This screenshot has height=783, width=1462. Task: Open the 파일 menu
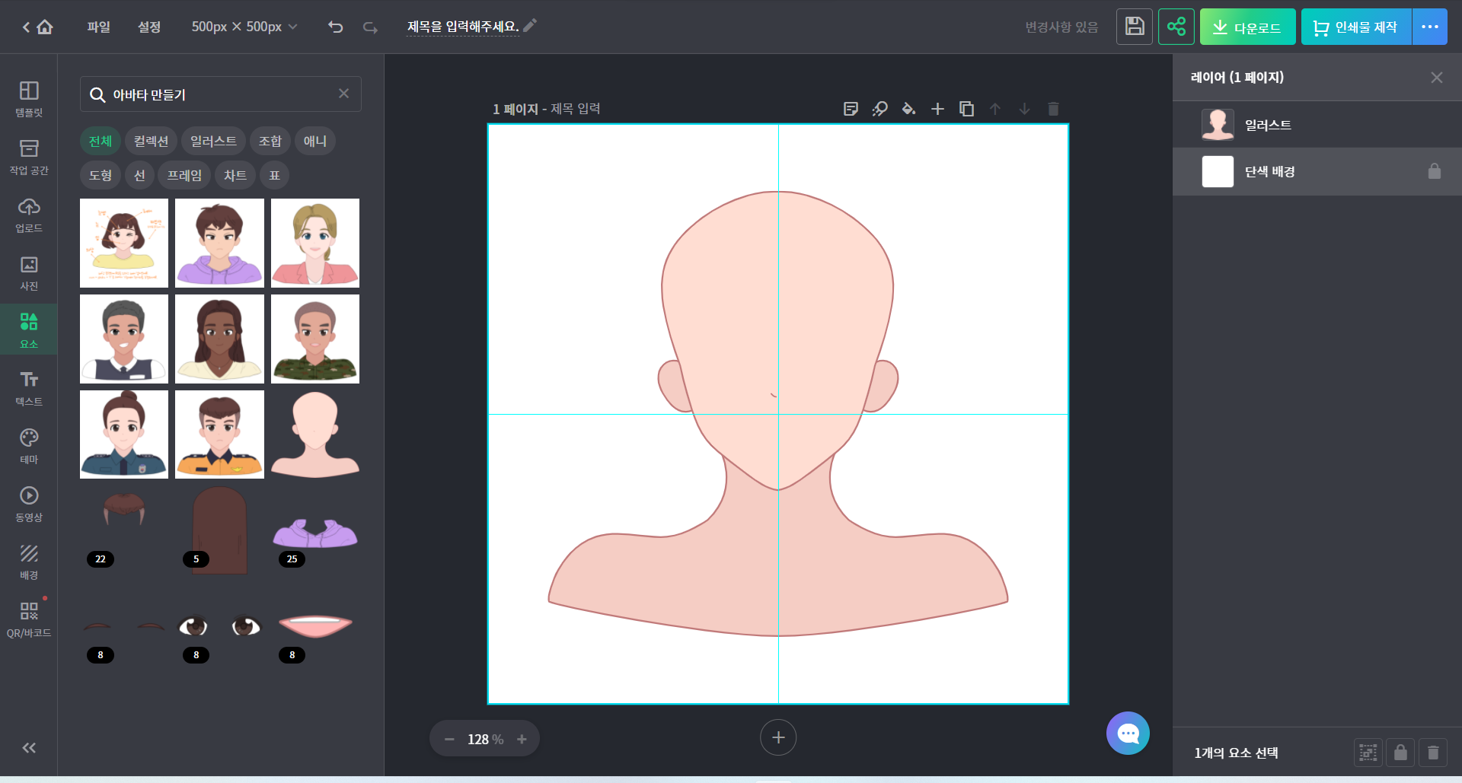98,27
